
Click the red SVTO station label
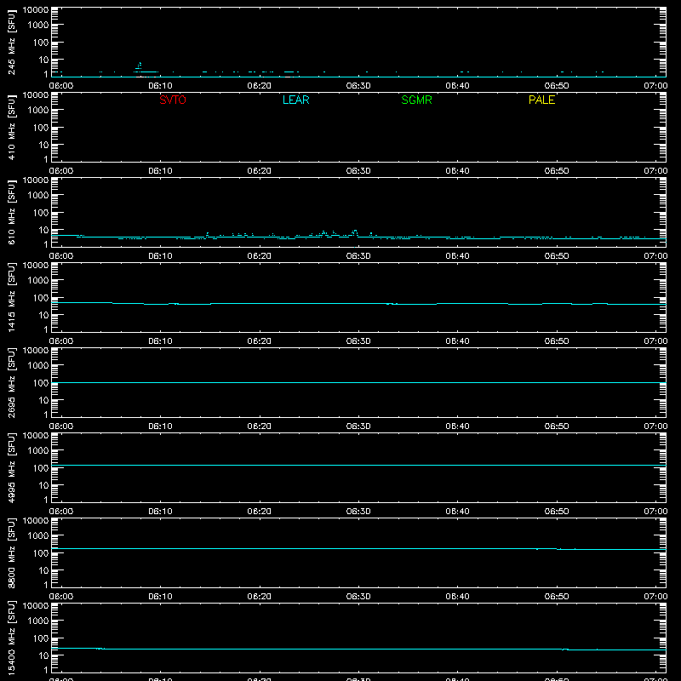173,100
